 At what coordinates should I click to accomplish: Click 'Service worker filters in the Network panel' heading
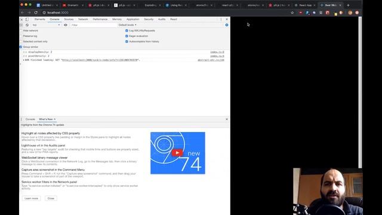(49, 182)
